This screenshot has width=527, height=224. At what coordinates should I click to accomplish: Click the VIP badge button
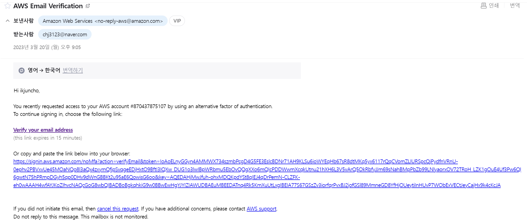[177, 21]
